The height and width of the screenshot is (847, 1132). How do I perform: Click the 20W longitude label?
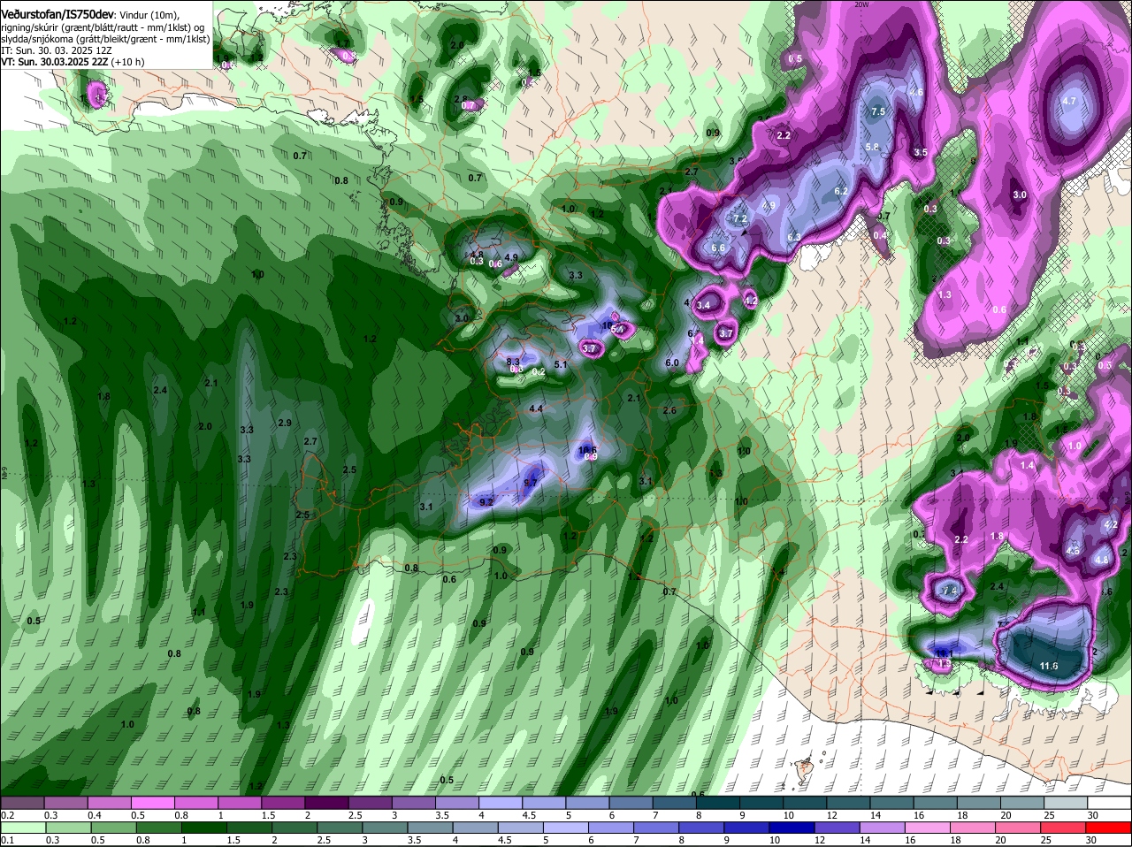point(861,4)
